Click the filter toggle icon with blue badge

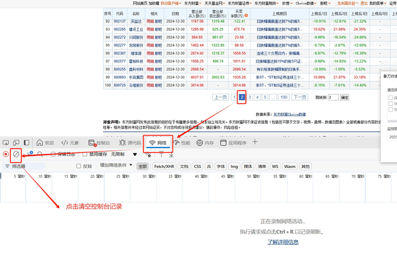click(x=30, y=153)
